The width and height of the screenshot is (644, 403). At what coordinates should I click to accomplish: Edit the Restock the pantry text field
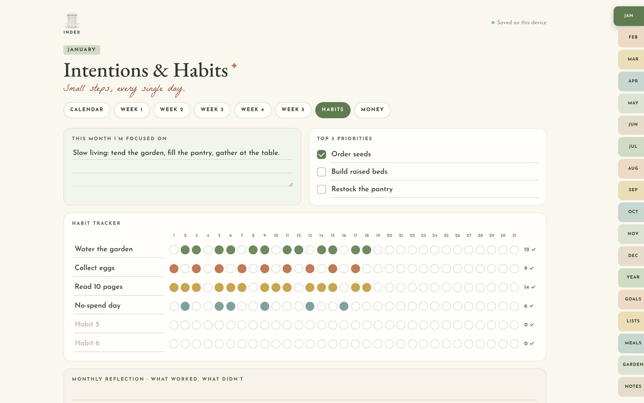pyautogui.click(x=434, y=189)
